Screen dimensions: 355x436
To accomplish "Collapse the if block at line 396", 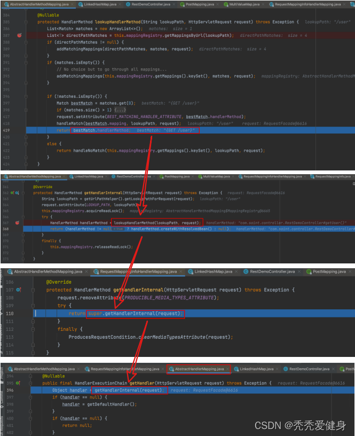I will (26, 97).
